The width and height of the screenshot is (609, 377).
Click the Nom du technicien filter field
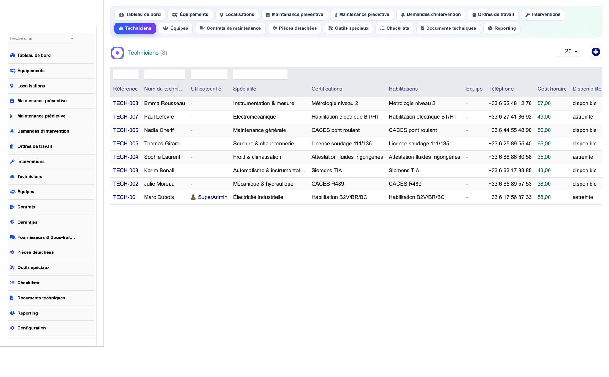164,74
